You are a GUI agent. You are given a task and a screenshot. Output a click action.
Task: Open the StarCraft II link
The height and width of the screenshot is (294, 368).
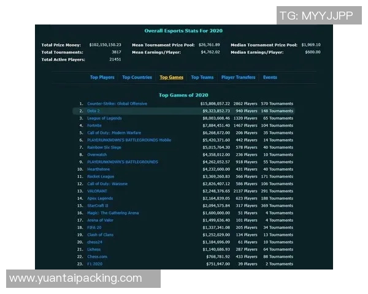99,206
